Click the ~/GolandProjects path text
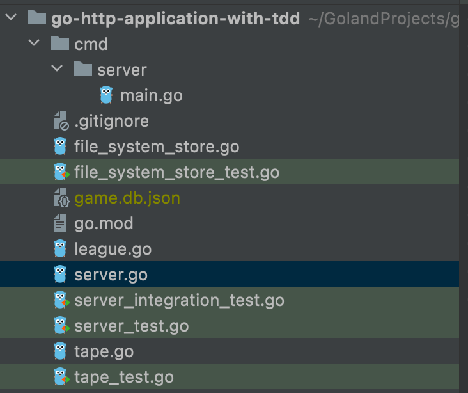Image resolution: width=468 pixels, height=393 pixels. coord(384,19)
